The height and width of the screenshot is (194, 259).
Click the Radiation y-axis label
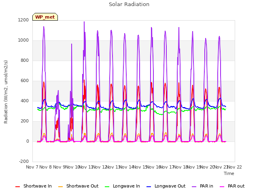coord(6,92)
